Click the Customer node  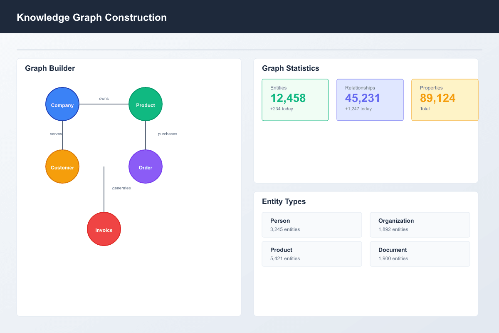62,166
